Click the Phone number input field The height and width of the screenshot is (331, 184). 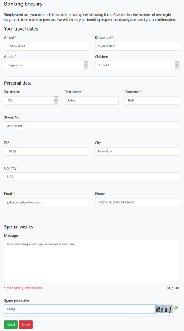[137, 202]
